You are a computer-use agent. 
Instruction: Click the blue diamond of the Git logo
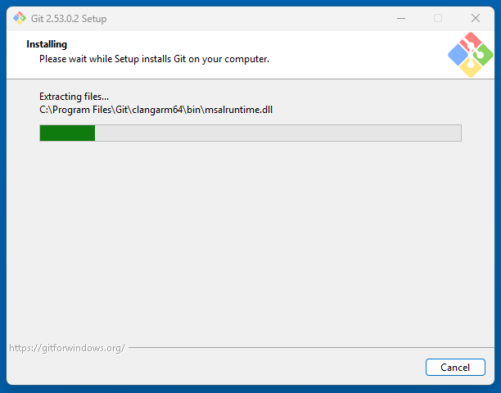pyautogui.click(x=459, y=55)
